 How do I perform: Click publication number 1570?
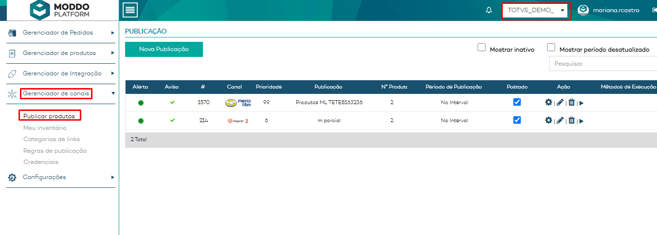coord(203,103)
